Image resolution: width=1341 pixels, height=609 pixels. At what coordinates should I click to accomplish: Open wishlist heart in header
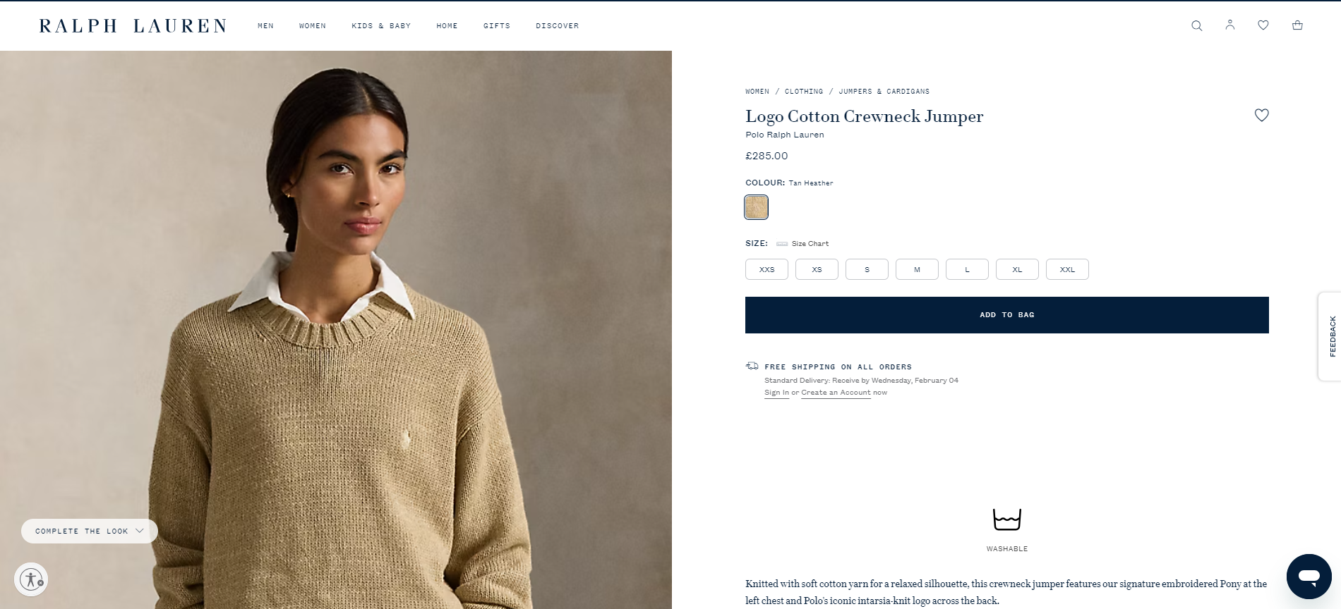[1263, 25]
